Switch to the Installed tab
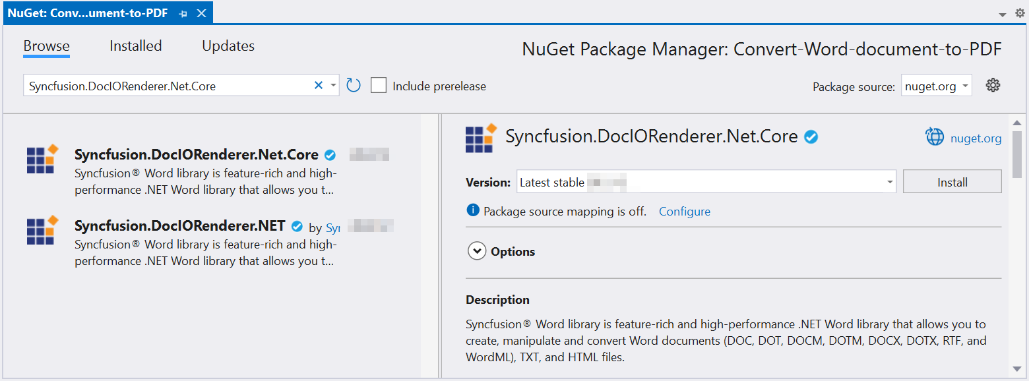Image resolution: width=1029 pixels, height=381 pixels. coord(135,46)
